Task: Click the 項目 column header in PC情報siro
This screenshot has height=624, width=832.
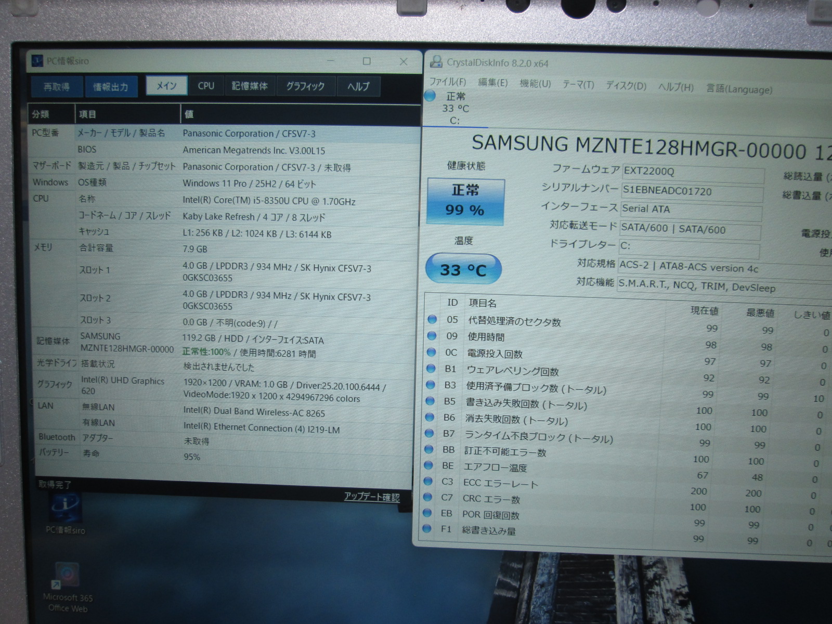Action: click(127, 114)
